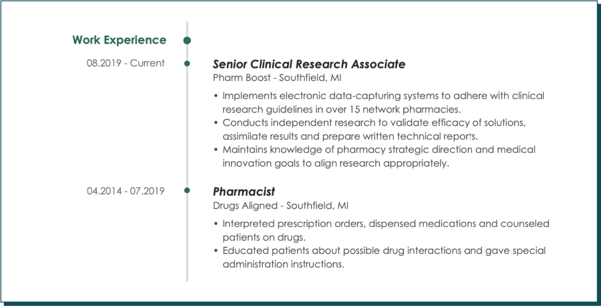The width and height of the screenshot is (601, 306).
Task: Select the timeline dot beside 08.2019 - Current
Action: [x=187, y=63]
